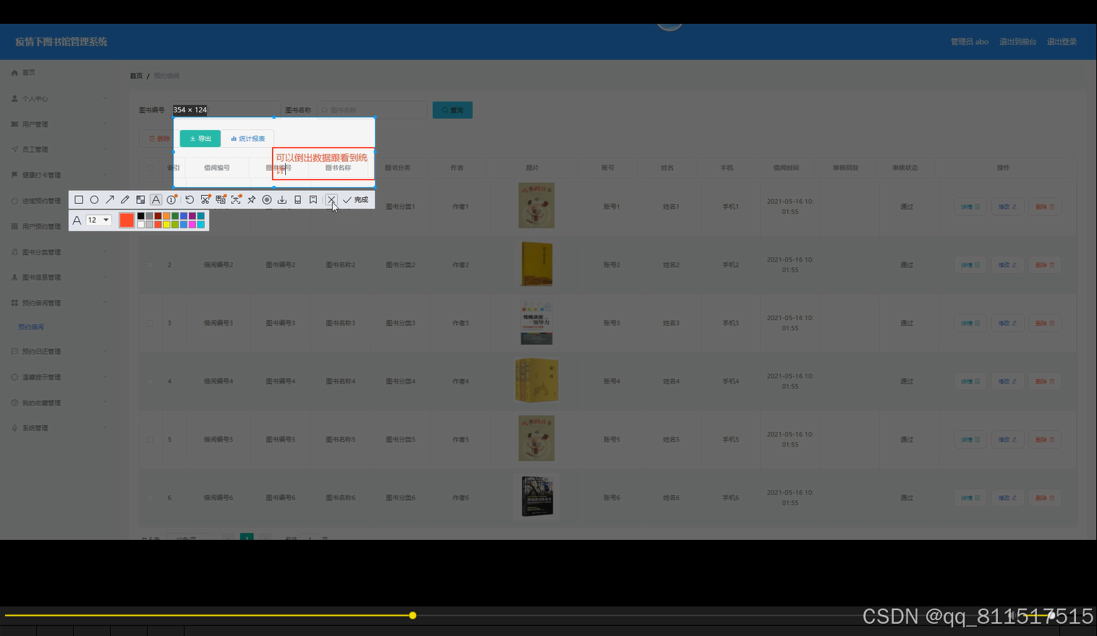Select the 预约借阅 submenu item

31,327
